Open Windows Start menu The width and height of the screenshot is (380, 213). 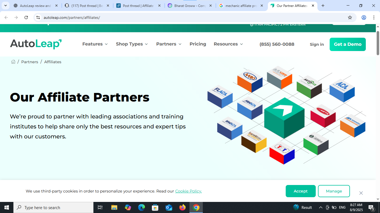click(7, 207)
